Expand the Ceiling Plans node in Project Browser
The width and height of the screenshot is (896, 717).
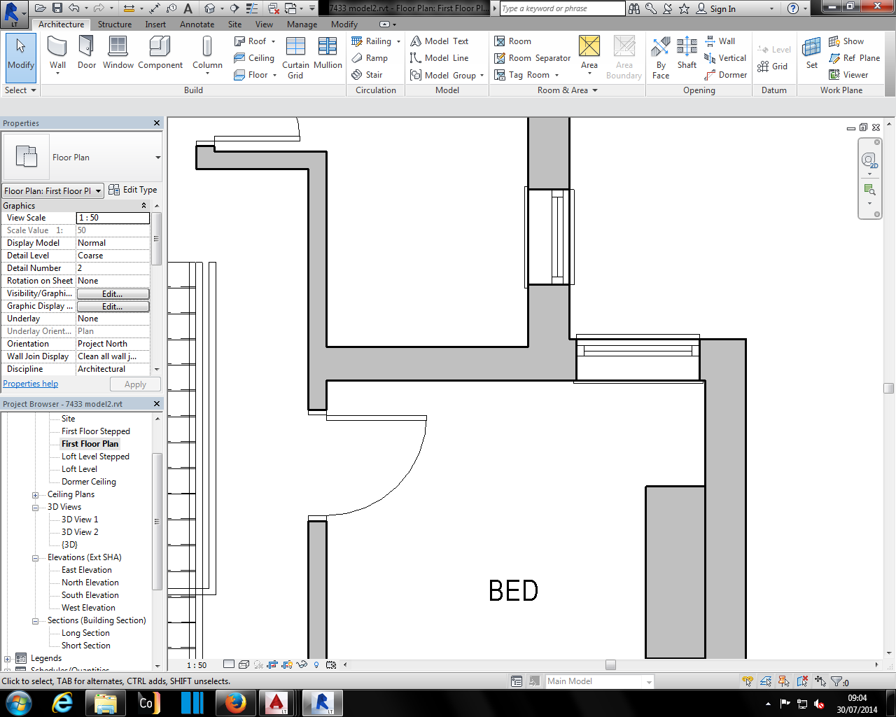35,494
